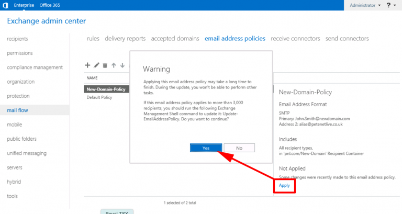Open the rules tab
This screenshot has height=214, width=402.
pyautogui.click(x=93, y=38)
